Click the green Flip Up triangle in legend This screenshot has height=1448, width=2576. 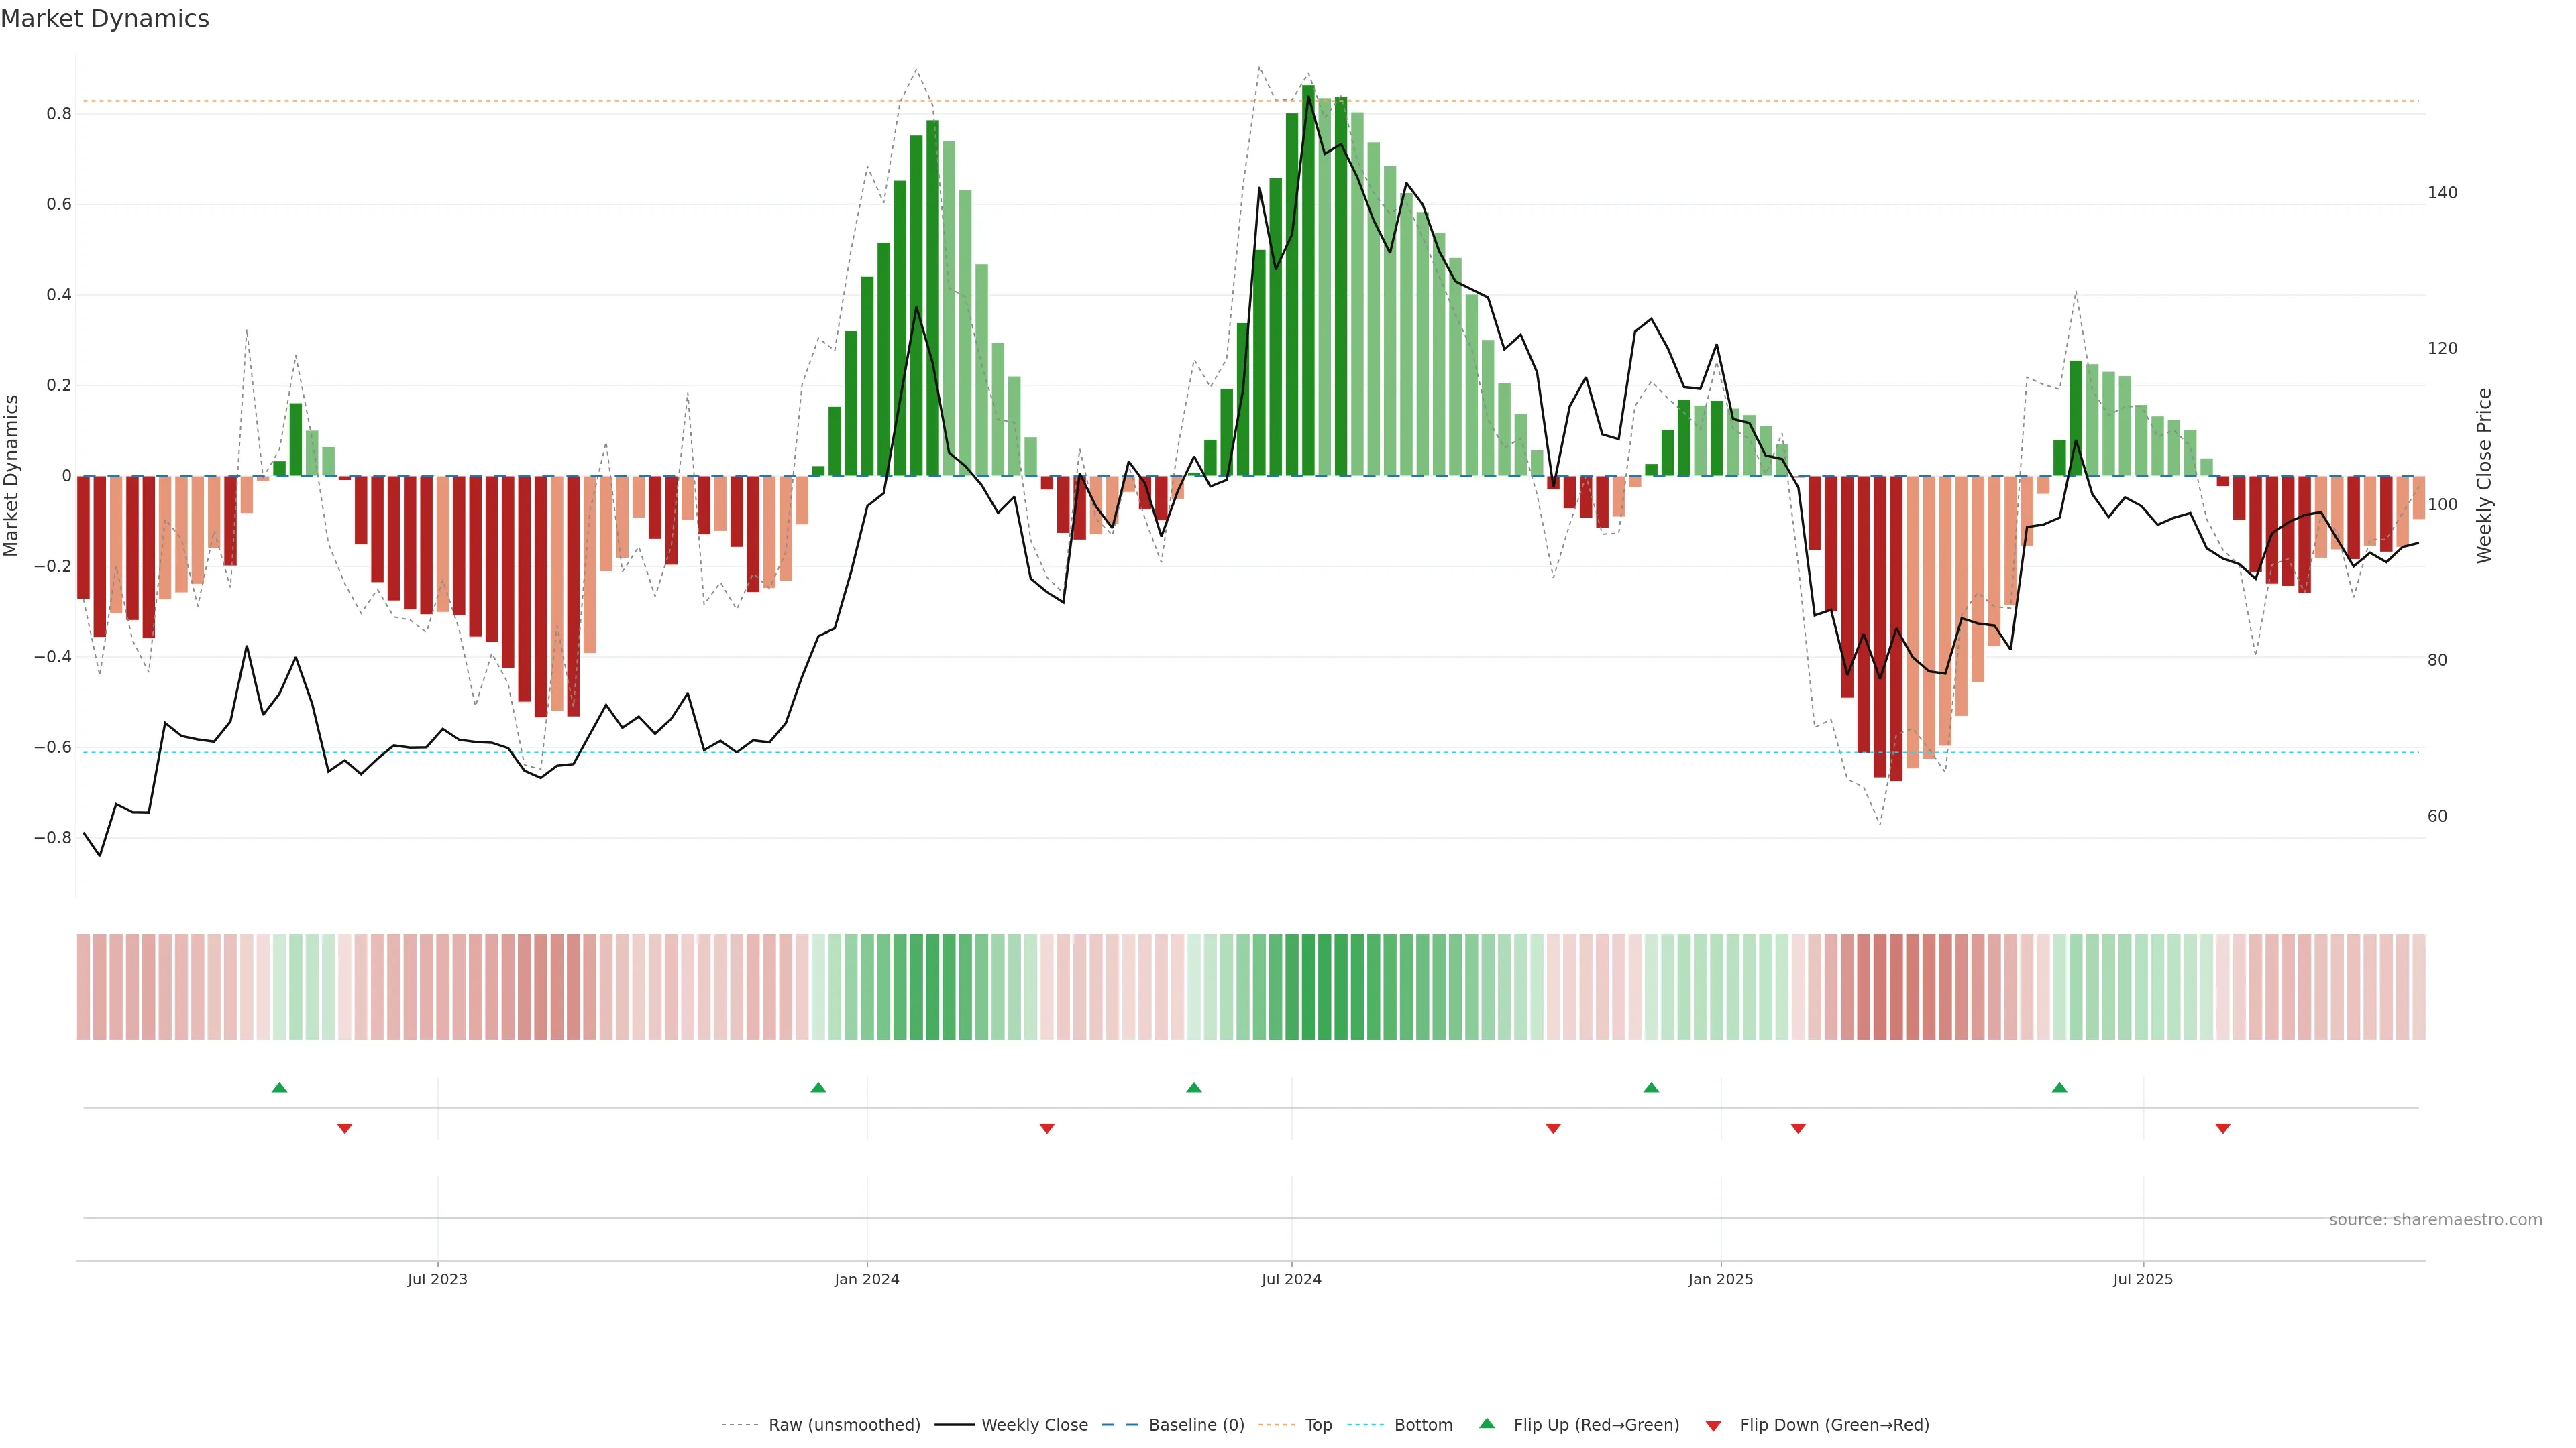pos(1487,1423)
